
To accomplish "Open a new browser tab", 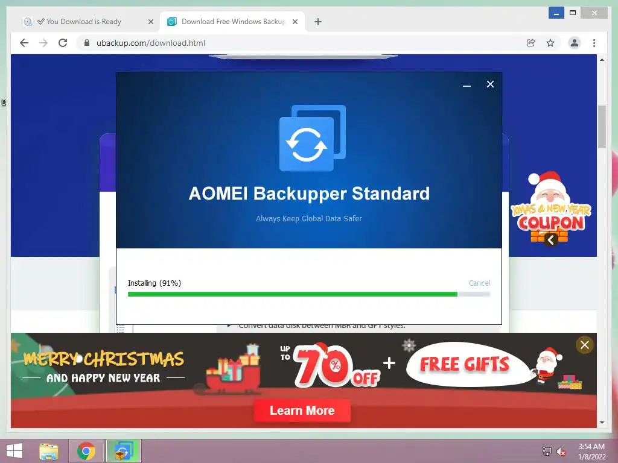I will [317, 22].
